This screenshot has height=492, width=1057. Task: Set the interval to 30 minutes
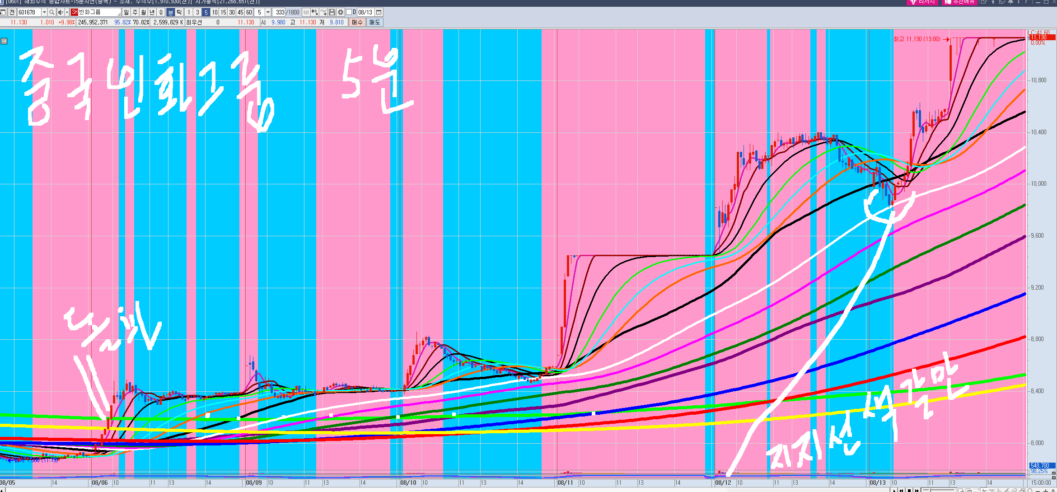point(232,12)
